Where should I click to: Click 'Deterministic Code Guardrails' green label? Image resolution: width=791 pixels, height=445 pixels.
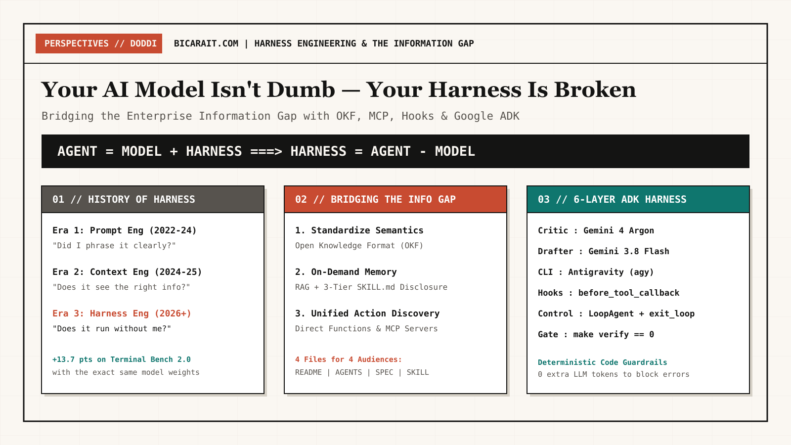603,362
